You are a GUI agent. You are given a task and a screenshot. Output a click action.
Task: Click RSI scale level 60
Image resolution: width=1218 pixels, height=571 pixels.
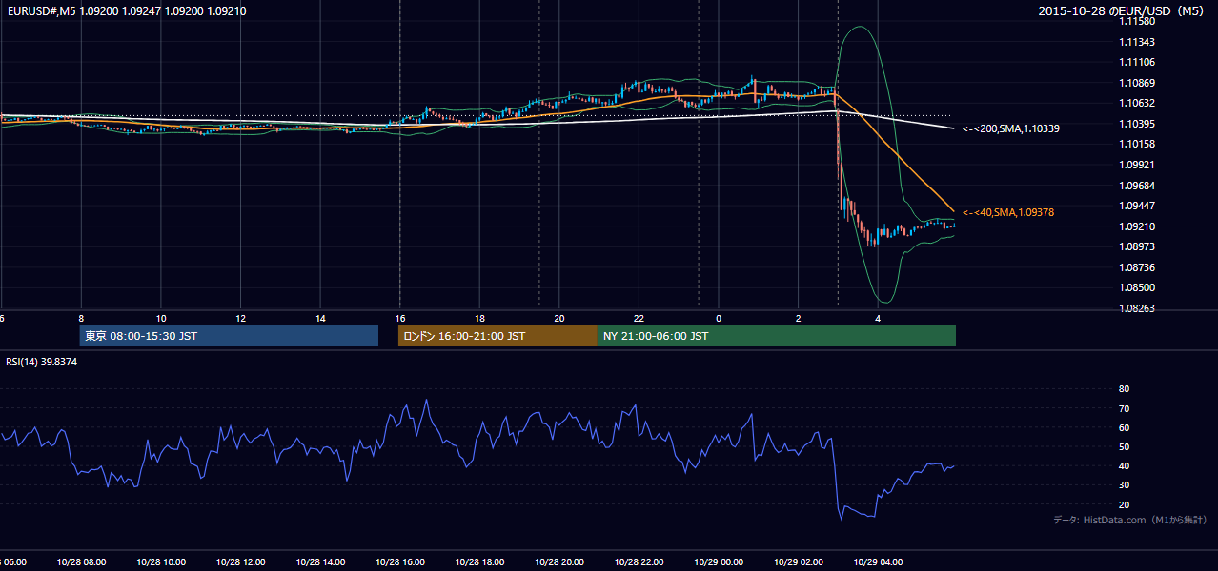tap(1124, 427)
